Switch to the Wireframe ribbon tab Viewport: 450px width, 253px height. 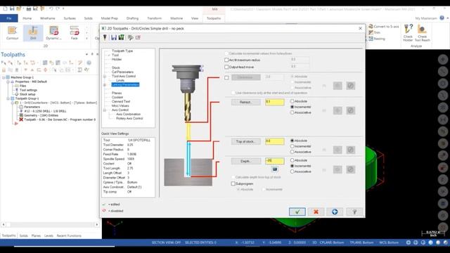pyautogui.click(x=47, y=18)
